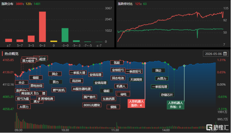Click the -5~-3 green distribution bar

[x=76, y=41]
